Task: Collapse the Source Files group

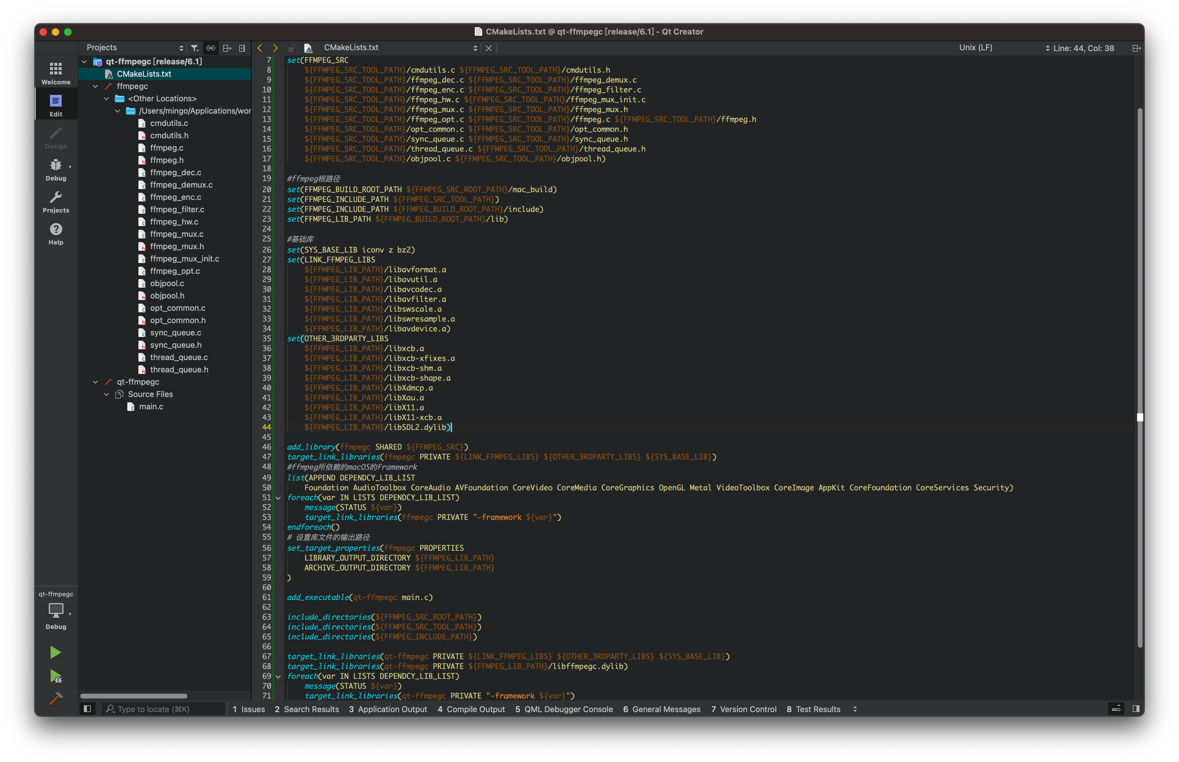Action: (106, 394)
